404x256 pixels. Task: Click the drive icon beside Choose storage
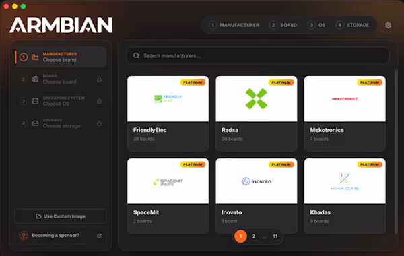(x=35, y=123)
